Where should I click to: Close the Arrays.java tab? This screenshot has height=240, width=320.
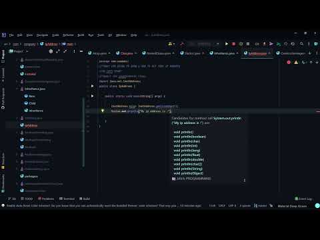(109, 53)
